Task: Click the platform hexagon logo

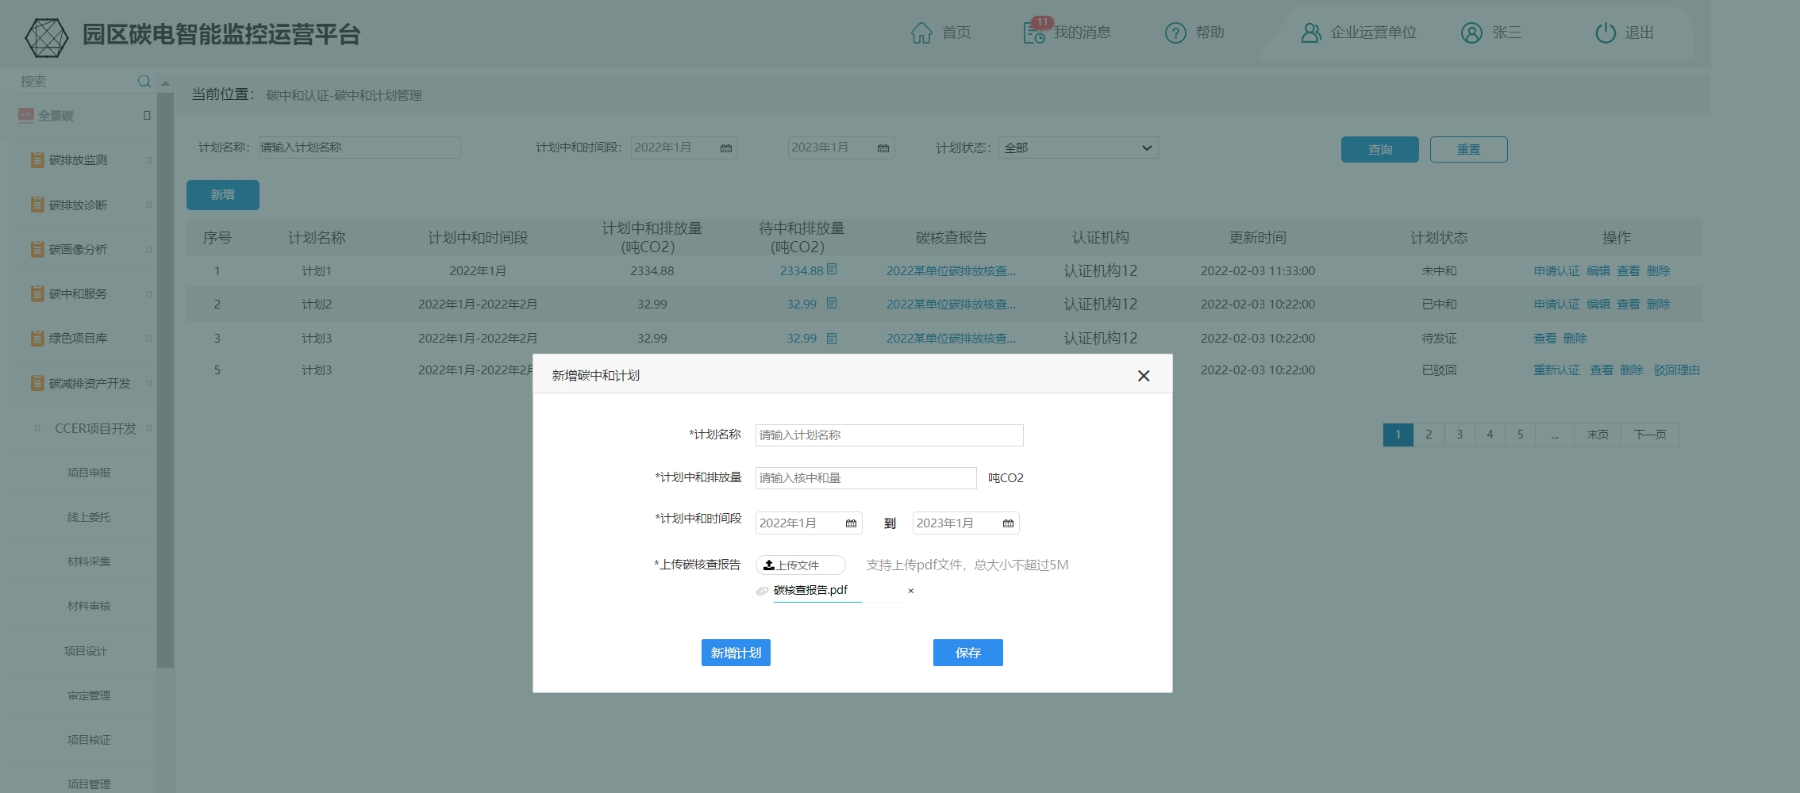Action: [x=47, y=36]
